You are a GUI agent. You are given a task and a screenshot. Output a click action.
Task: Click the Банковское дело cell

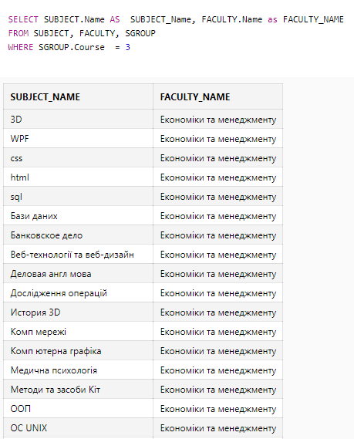pos(78,235)
